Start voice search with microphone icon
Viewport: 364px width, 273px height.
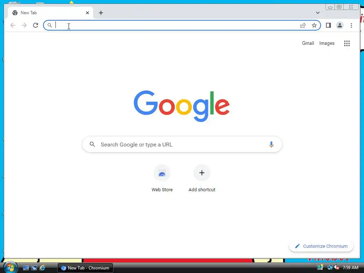click(x=271, y=144)
